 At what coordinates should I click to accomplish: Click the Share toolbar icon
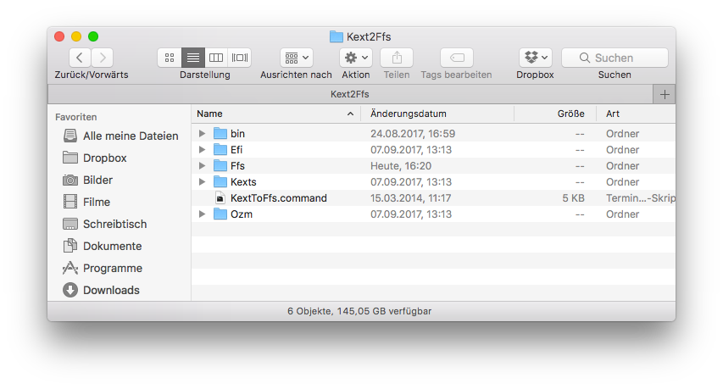click(x=397, y=58)
